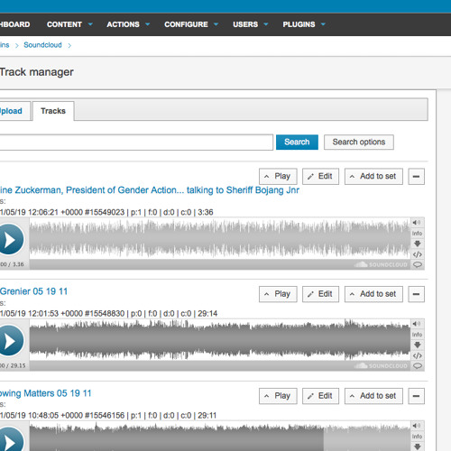Screen dimensions: 451x451
Task: Click the blue Search button
Action: tap(297, 142)
